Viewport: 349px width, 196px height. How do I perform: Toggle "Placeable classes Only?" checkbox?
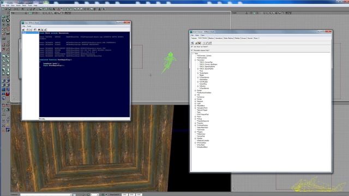click(192, 51)
